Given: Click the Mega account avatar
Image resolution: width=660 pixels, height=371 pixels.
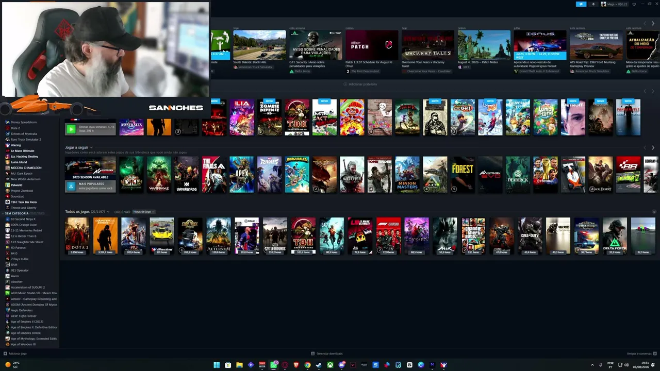Looking at the screenshot, I should 604,4.
